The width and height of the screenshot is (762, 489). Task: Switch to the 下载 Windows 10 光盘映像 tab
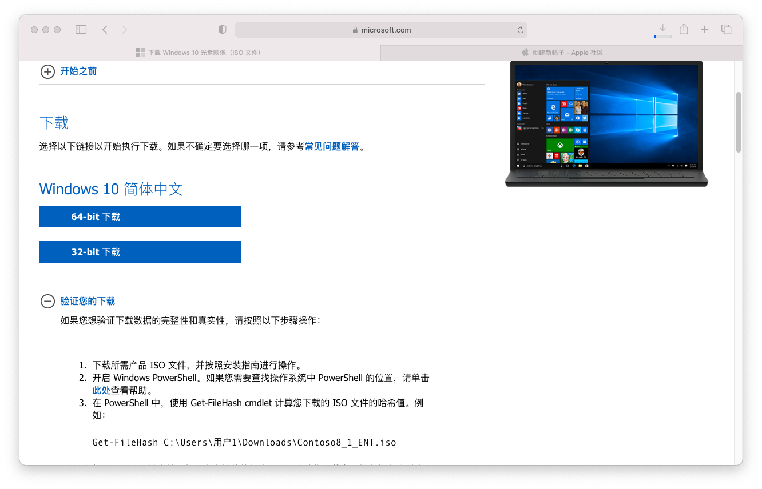click(x=200, y=53)
